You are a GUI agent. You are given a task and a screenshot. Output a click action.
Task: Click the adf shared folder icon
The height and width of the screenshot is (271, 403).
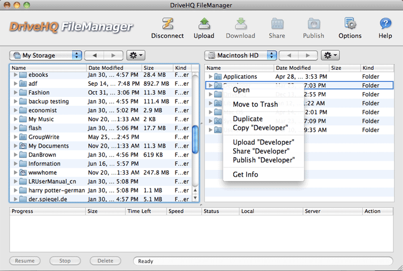pos(23,84)
